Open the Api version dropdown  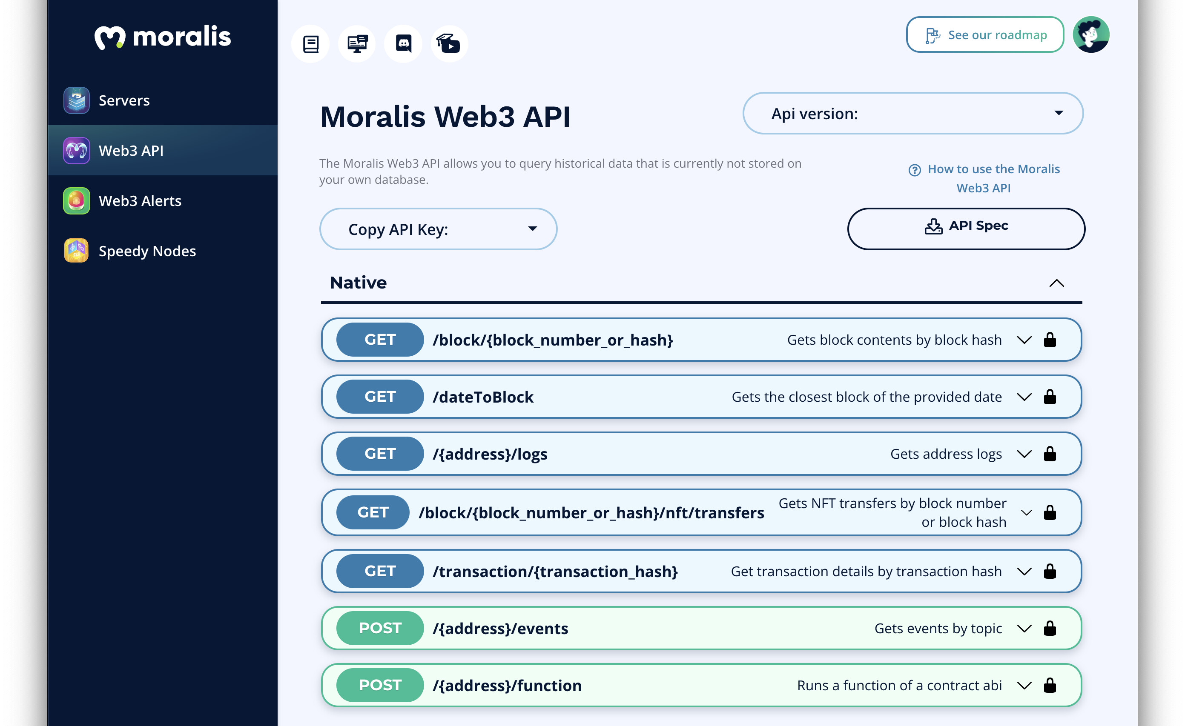click(912, 114)
